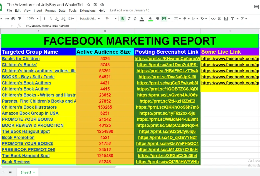Toggle strikethrough formatting
260x176 pixels.
point(135,19)
